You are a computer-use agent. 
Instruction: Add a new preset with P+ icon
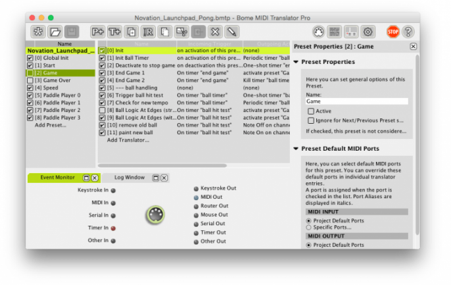coord(98,32)
